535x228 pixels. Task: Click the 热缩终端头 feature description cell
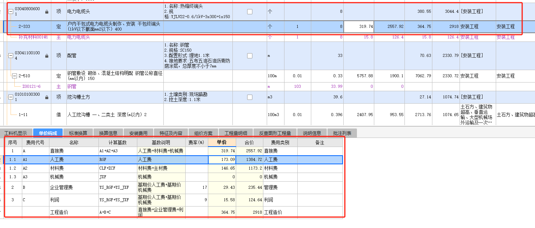coord(198,12)
